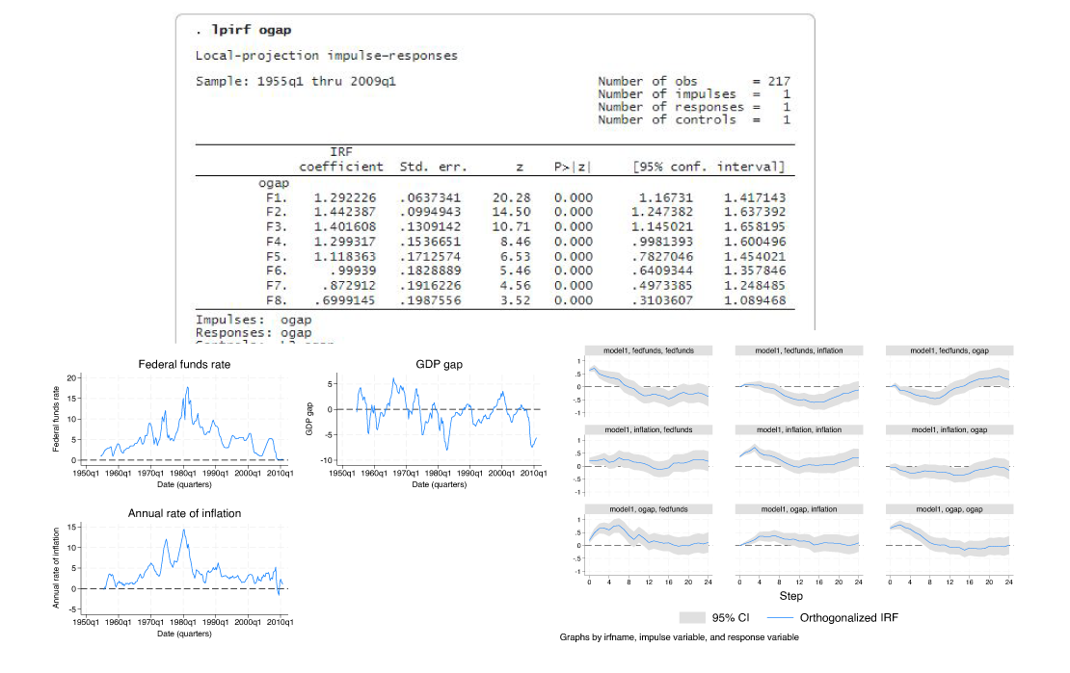Click the Number of obs value 217
Viewport: 1070px width, 673px height.
click(779, 81)
